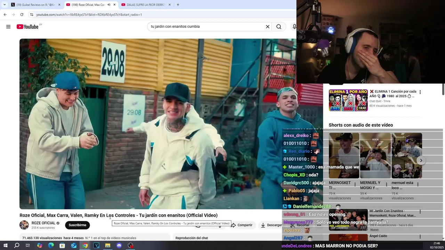Open Microsoft Edge from the taskbar
This screenshot has width=445, height=250.
[x=51, y=245]
